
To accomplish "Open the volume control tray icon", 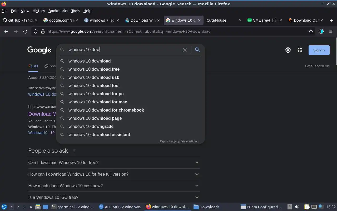I will pos(297,207).
